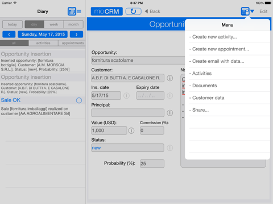Click the Notes text area

pyautogui.click(x=224, y=121)
